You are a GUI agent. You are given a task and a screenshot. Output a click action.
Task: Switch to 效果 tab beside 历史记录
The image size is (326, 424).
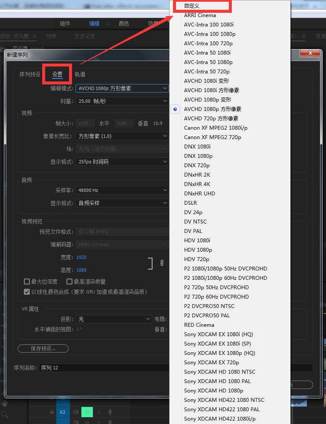51,36
